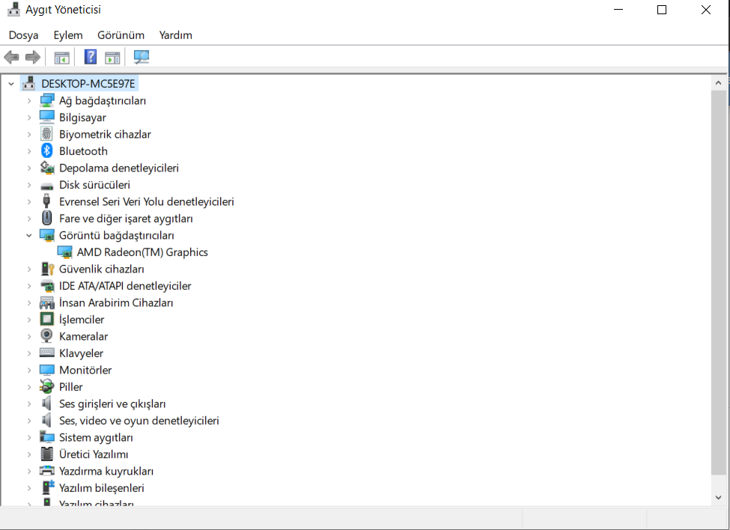730x530 pixels.
Task: Collapse the DESKTOP-MC5E97E root node
Action: pyautogui.click(x=11, y=84)
